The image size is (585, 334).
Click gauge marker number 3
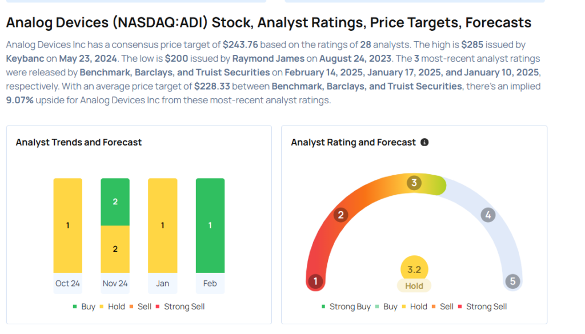tap(414, 183)
